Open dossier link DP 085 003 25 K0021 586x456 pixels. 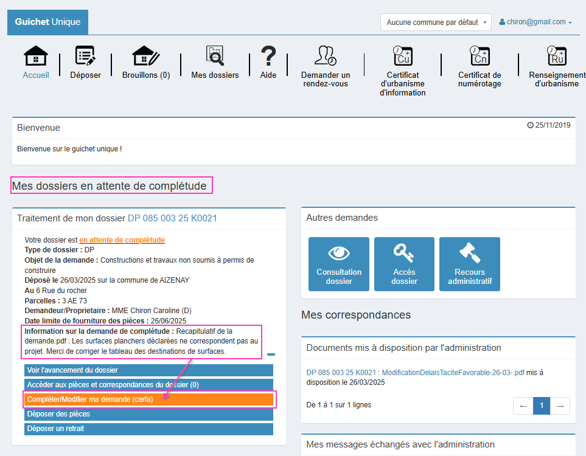click(x=172, y=218)
